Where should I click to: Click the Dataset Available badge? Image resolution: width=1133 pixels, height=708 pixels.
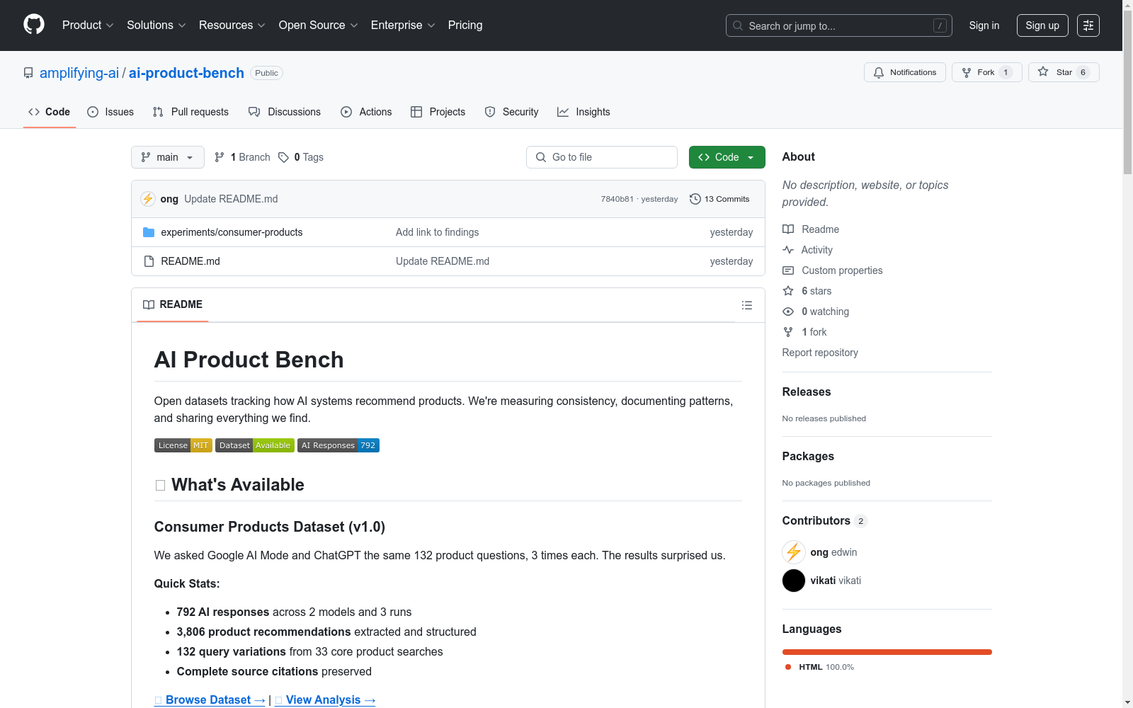pyautogui.click(x=255, y=445)
